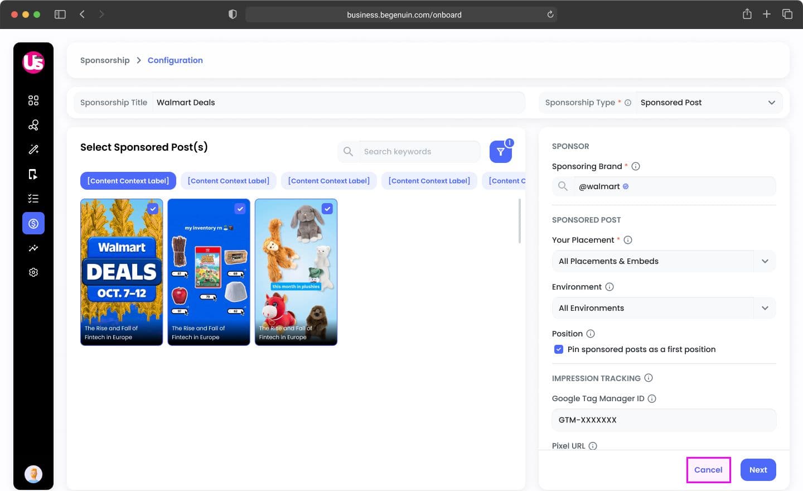Image resolution: width=803 pixels, height=491 pixels.
Task: Go to Sponsorship breadcrumb
Action: (105, 60)
